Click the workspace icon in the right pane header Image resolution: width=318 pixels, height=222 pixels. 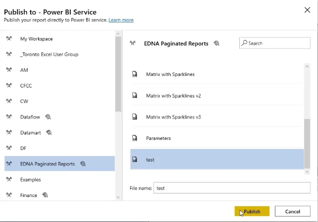click(132, 43)
